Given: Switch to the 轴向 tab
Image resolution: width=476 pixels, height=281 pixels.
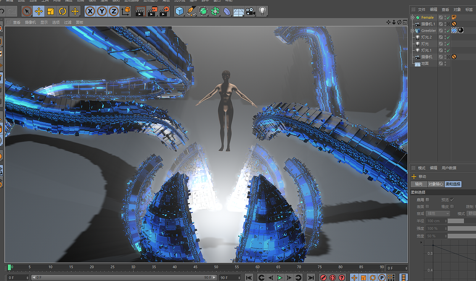Looking at the screenshot, I should click(x=419, y=184).
